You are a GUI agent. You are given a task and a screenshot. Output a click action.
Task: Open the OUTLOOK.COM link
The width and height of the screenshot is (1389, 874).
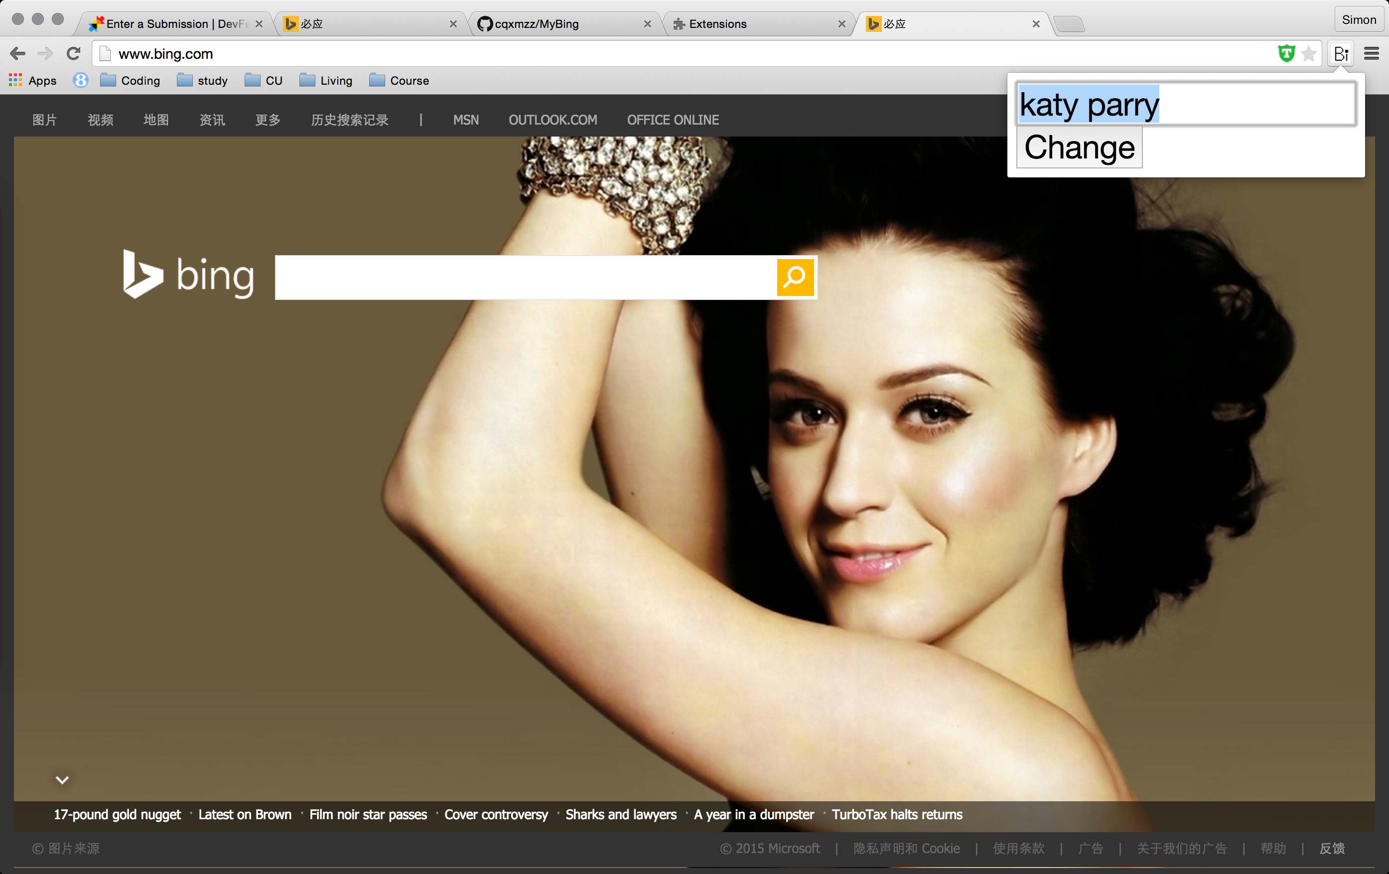(553, 120)
